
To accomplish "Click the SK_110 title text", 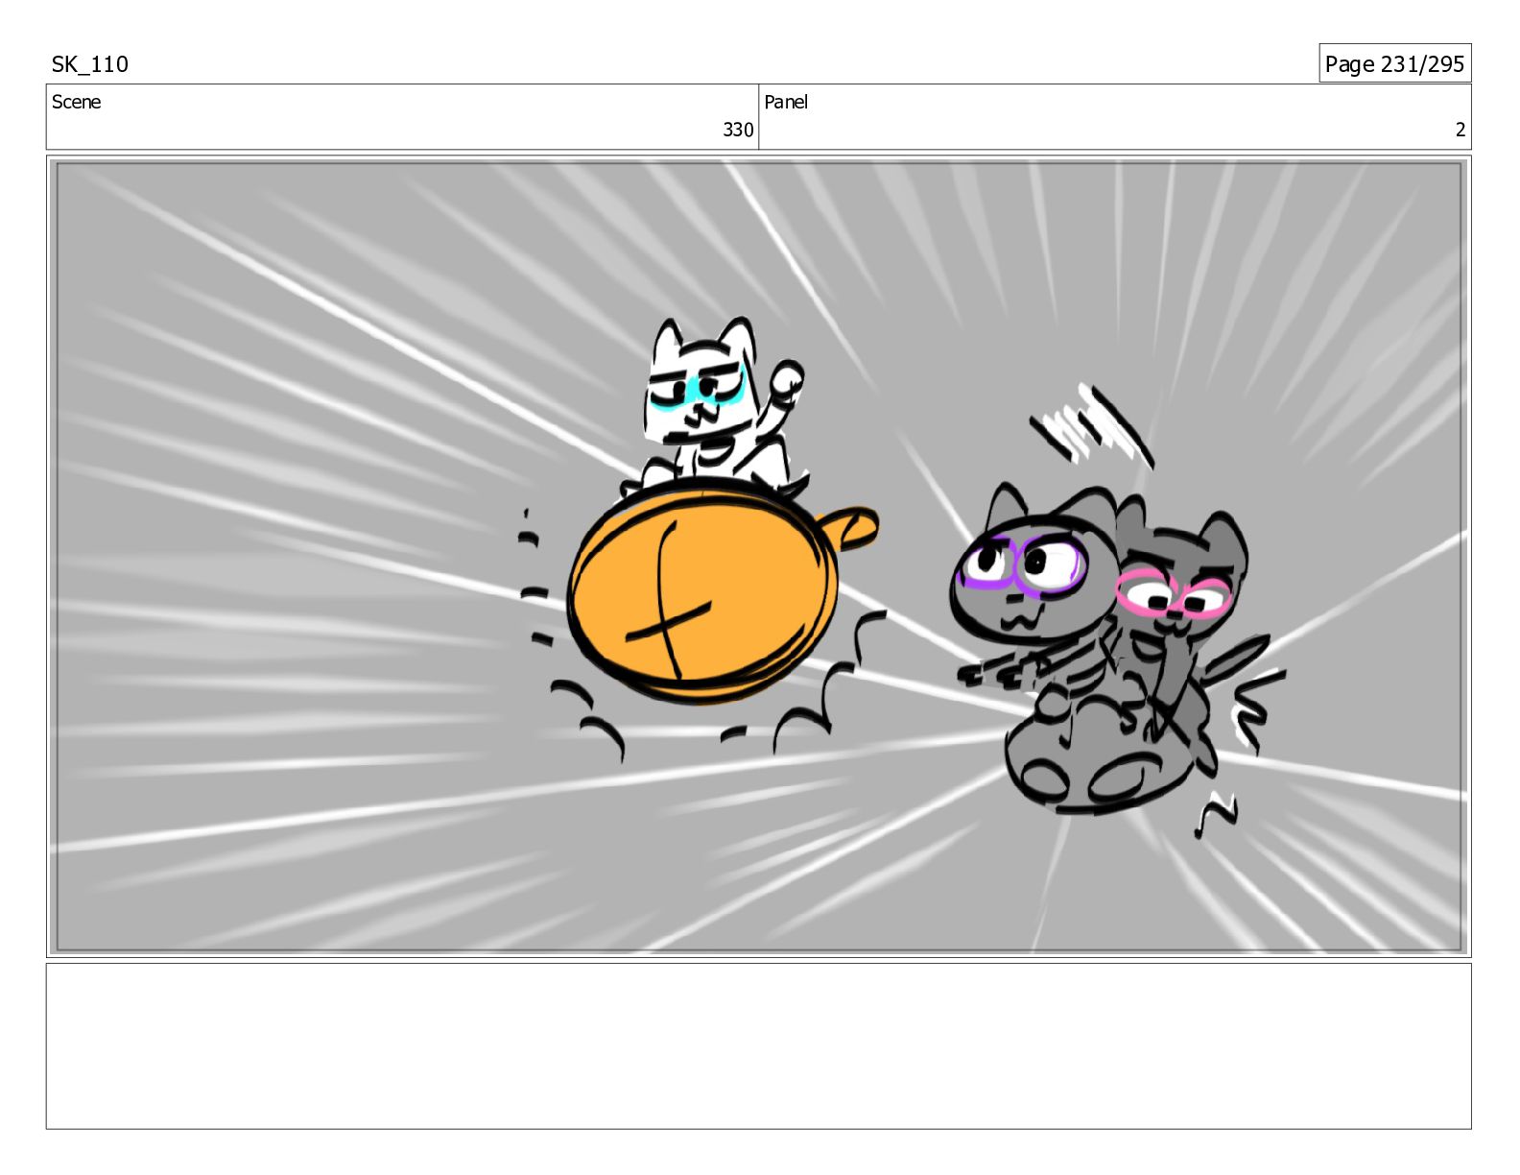I will pyautogui.click(x=90, y=64).
